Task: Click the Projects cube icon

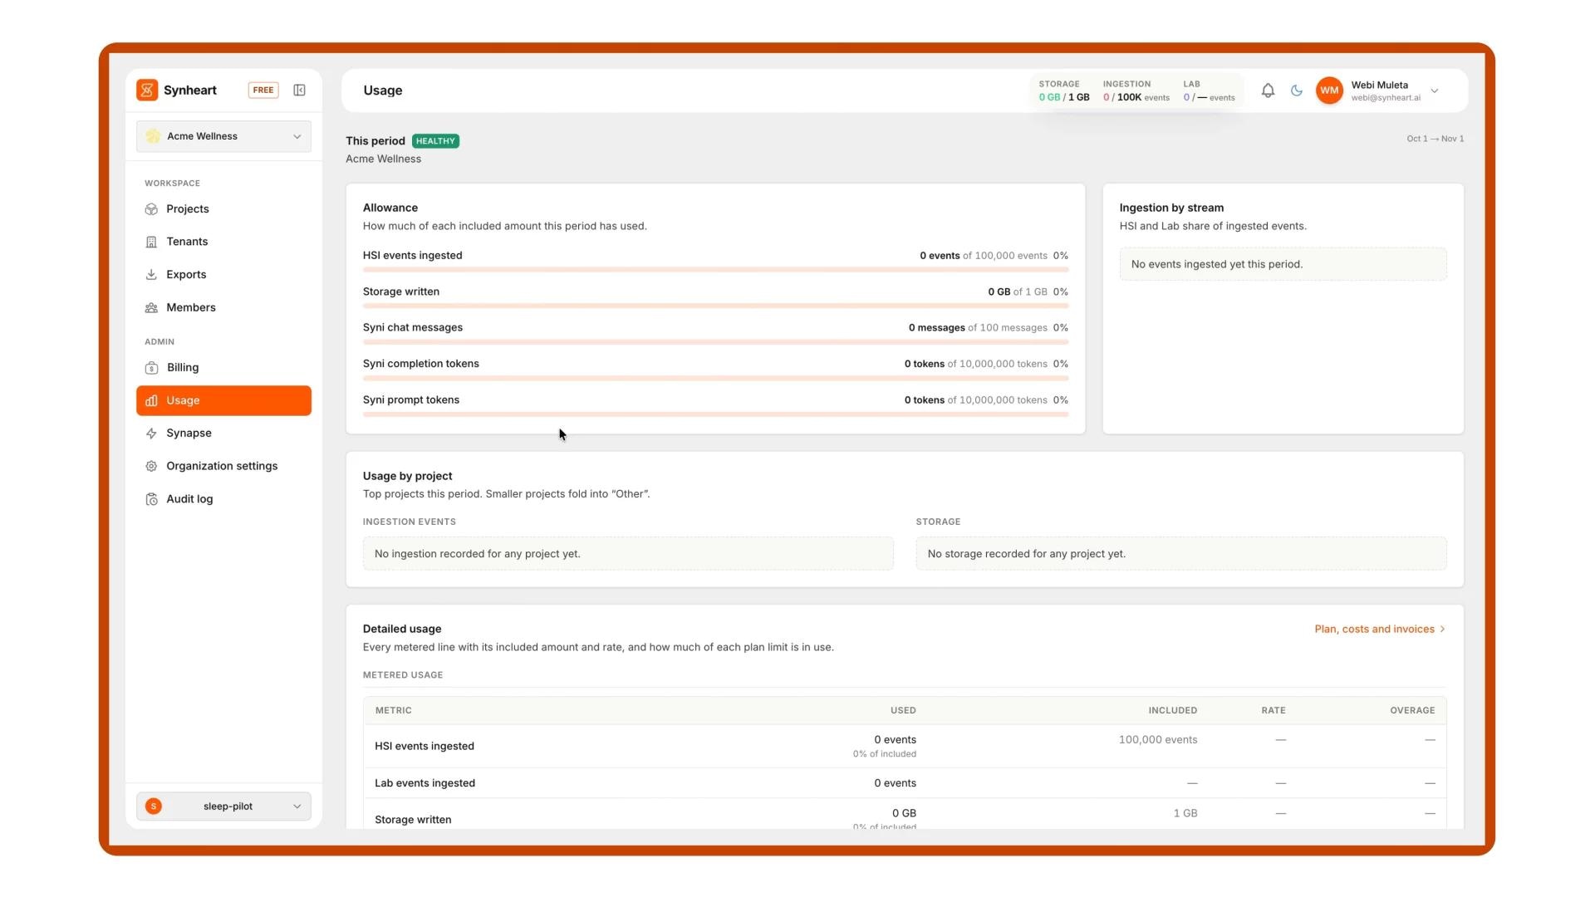Action: click(x=151, y=209)
